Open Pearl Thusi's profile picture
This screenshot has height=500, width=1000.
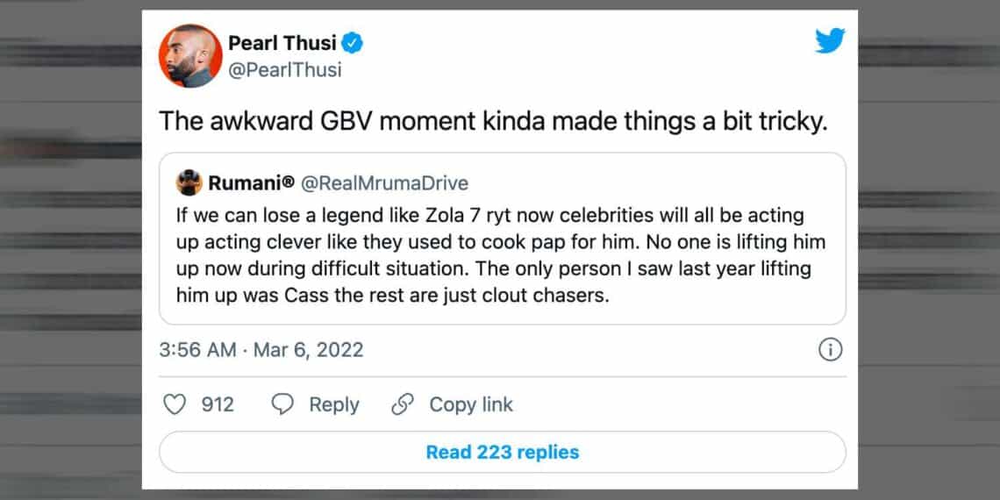(x=190, y=55)
